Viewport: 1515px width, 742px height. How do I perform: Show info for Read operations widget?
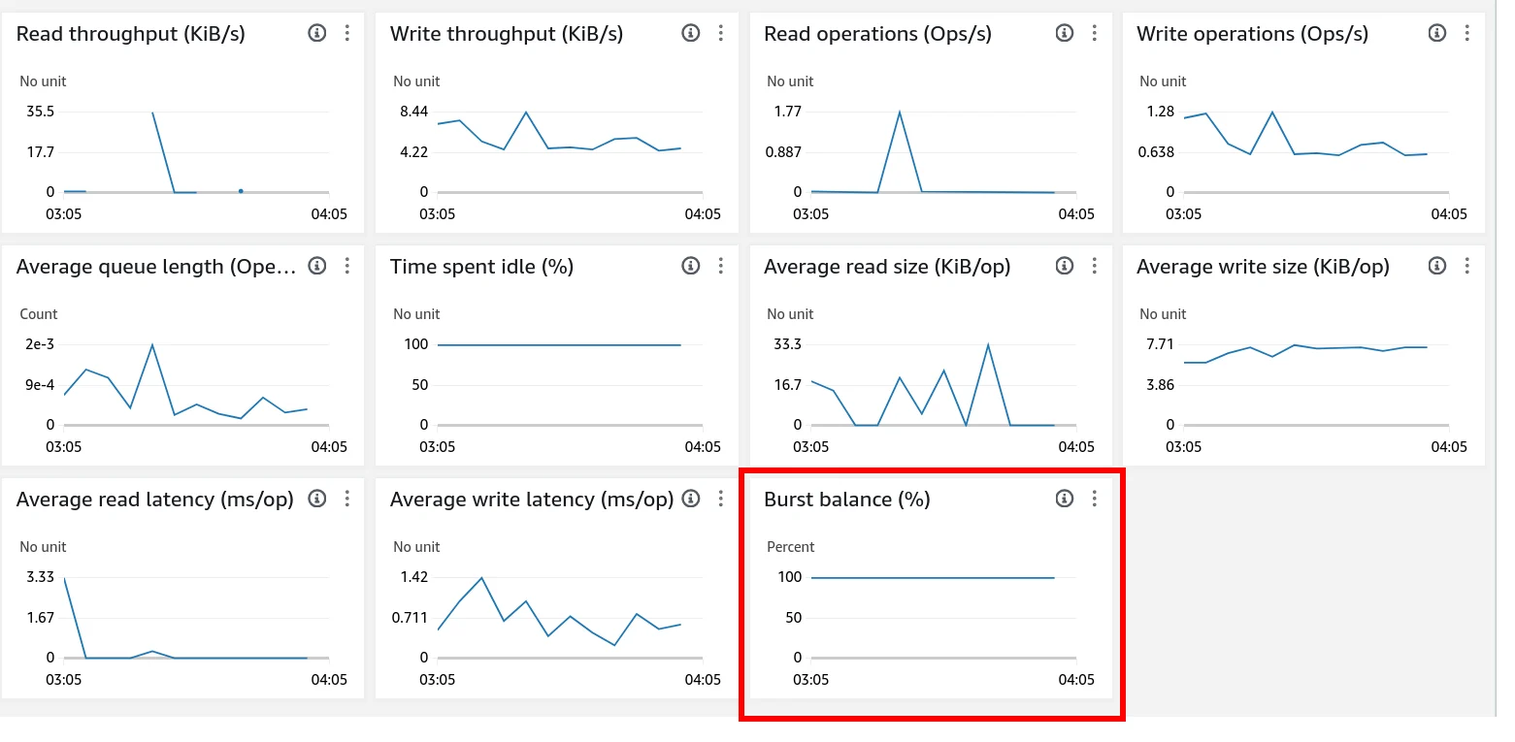pyautogui.click(x=1065, y=33)
